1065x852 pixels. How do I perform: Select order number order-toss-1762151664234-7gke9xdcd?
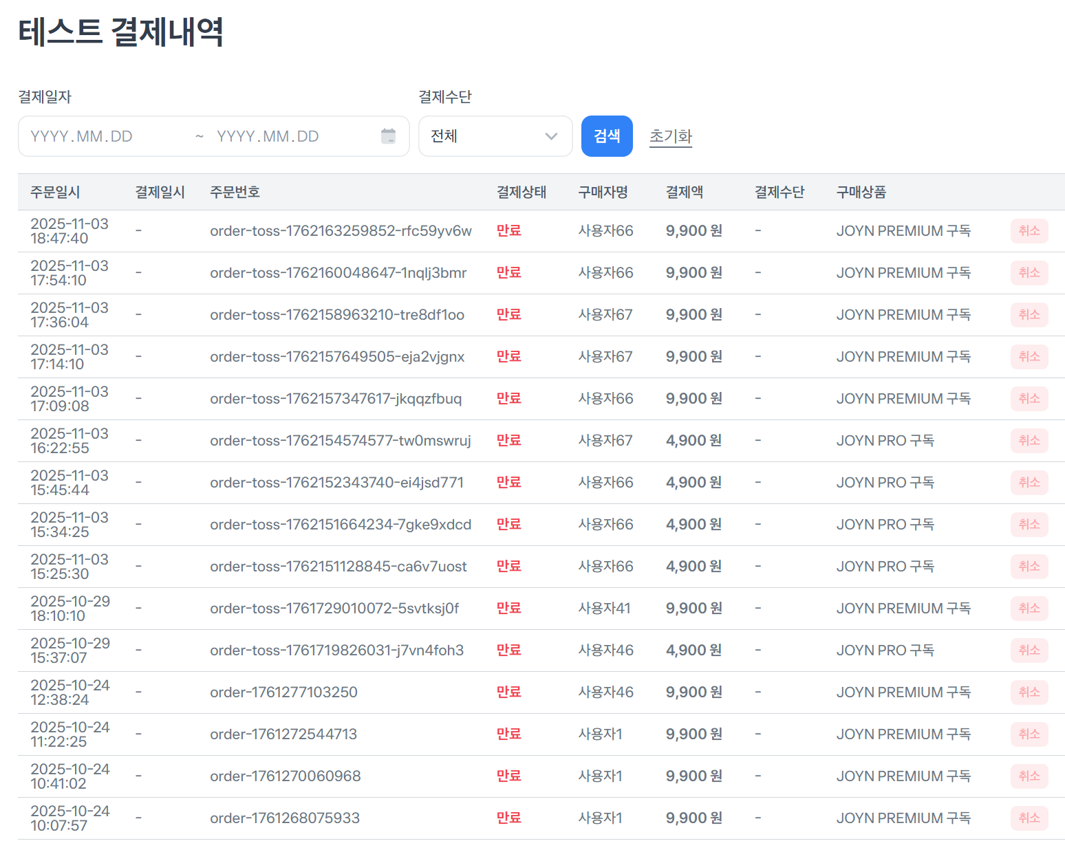[x=341, y=525]
